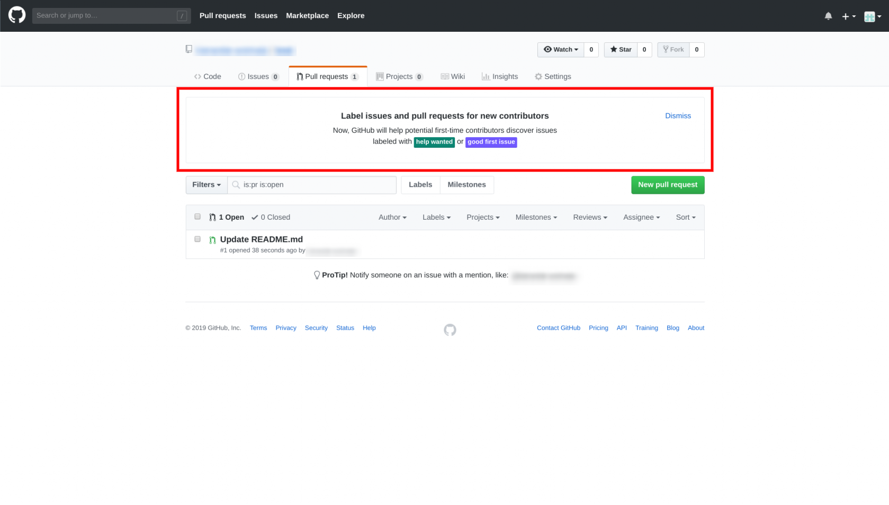The height and width of the screenshot is (505, 889).
Task: Click the open PR icon beside Update README.md
Action: pyautogui.click(x=212, y=240)
